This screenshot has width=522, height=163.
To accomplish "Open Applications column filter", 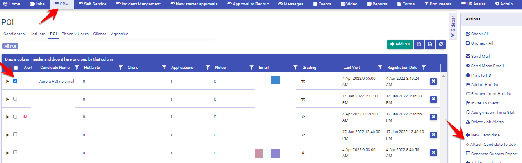I will coord(208,68).
